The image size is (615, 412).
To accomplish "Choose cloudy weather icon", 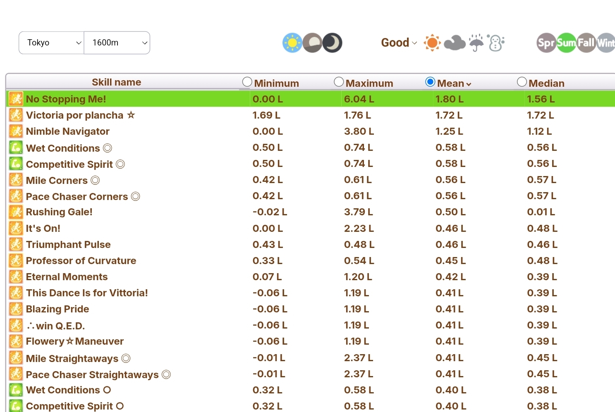I will pos(455,43).
